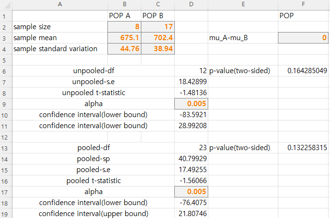
Task: Select POP A sample mean 675.1
Action: (124, 38)
